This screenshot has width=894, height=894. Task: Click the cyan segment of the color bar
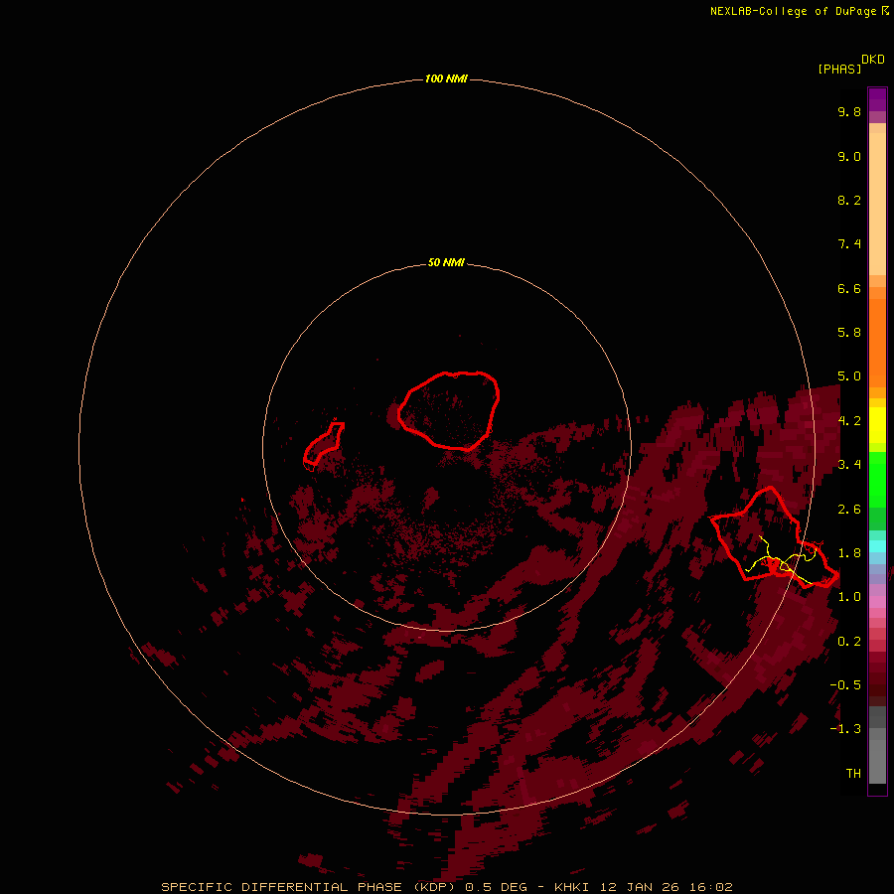[x=877, y=546]
